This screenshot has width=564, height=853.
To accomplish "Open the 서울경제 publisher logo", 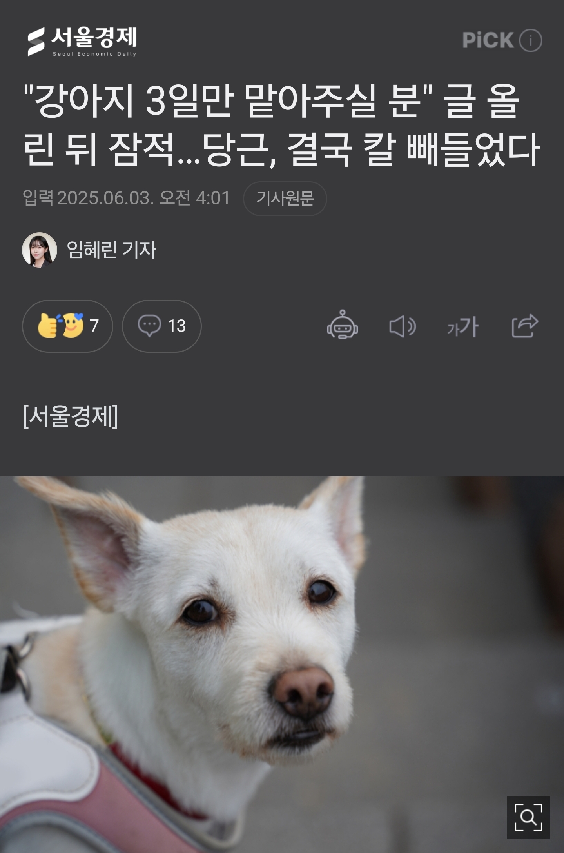I will click(x=82, y=42).
